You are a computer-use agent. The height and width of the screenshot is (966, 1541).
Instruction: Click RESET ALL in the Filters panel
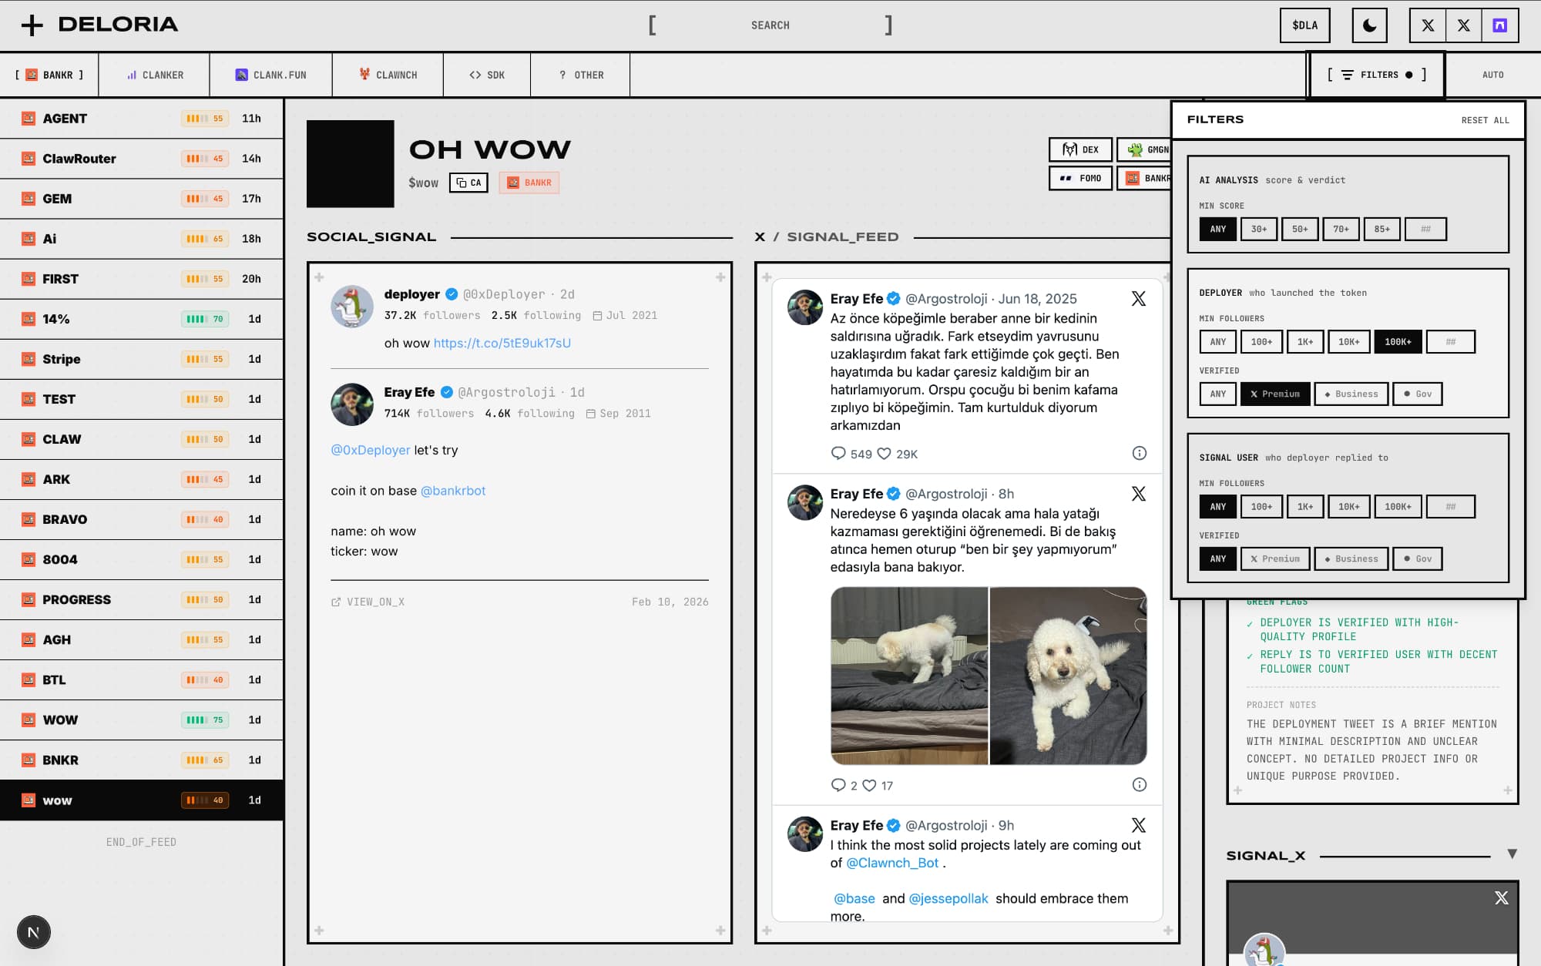(1486, 119)
